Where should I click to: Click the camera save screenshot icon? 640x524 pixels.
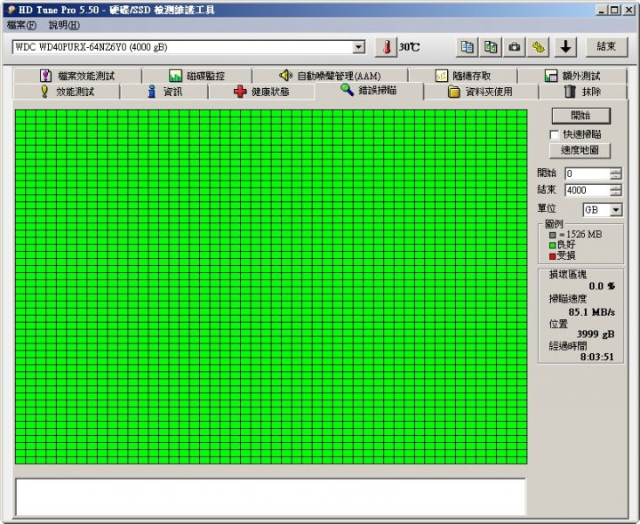coord(515,47)
